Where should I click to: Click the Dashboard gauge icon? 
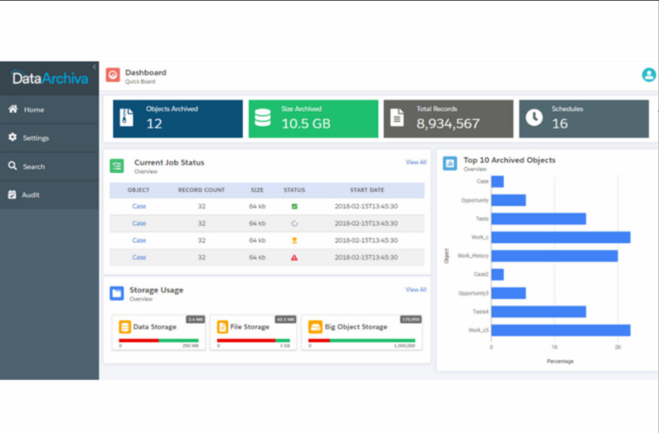point(113,75)
